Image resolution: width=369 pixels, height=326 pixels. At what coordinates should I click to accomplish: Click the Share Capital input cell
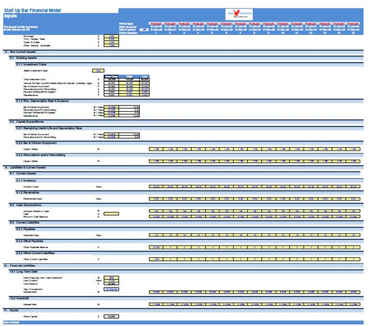(x=112, y=316)
